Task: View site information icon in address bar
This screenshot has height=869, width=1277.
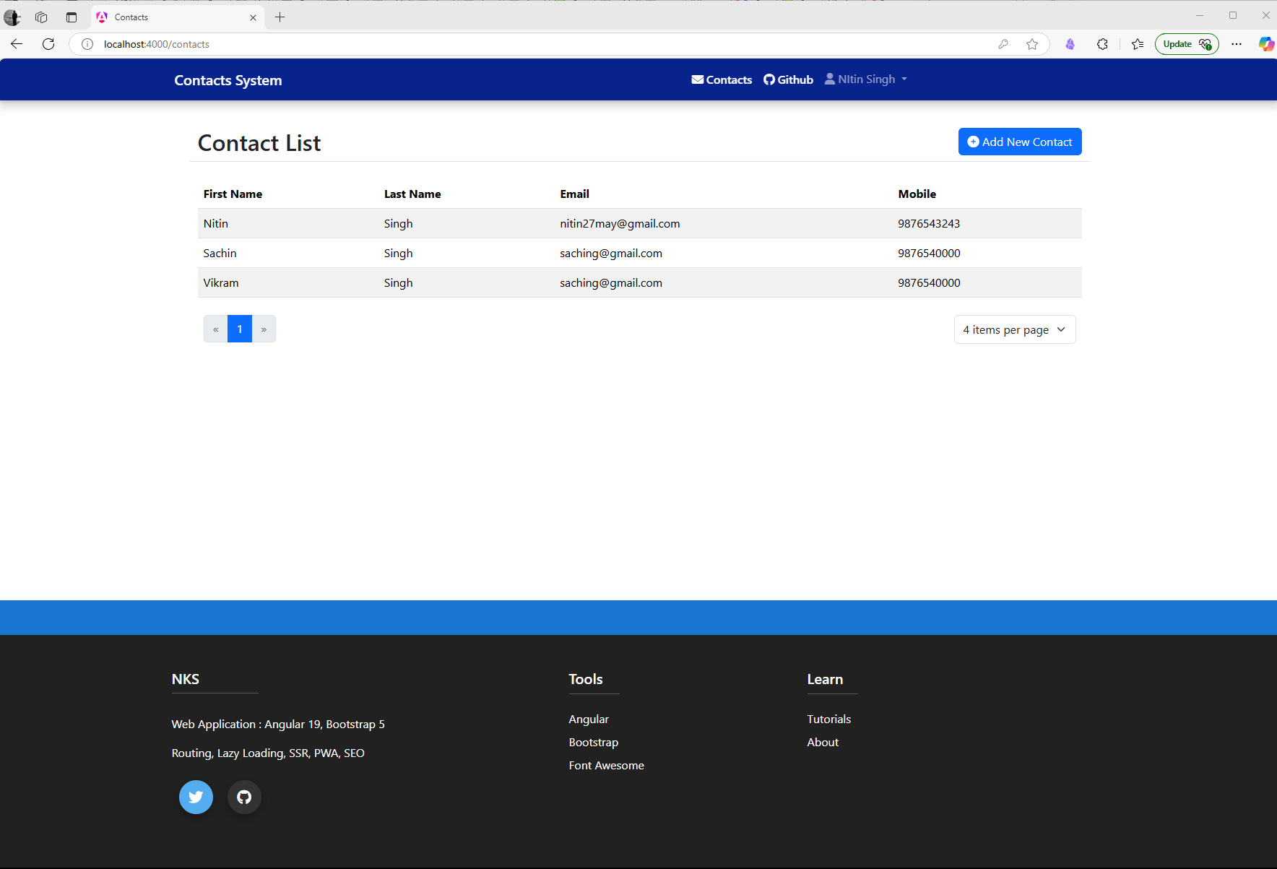Action: pyautogui.click(x=87, y=44)
